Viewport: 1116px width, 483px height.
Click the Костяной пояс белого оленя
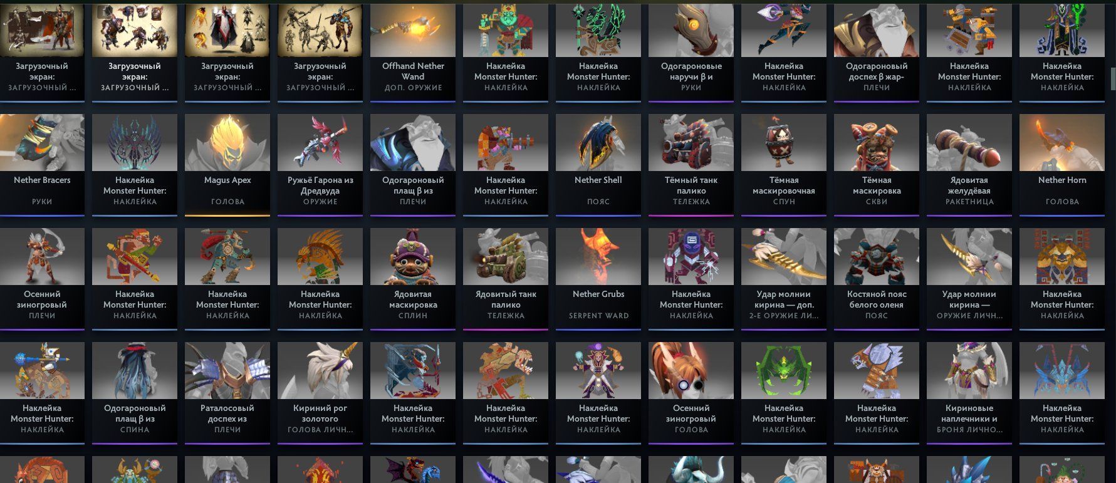(877, 279)
